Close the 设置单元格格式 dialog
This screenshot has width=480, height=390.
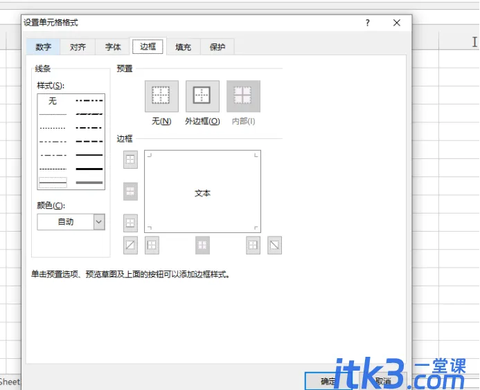(x=397, y=23)
